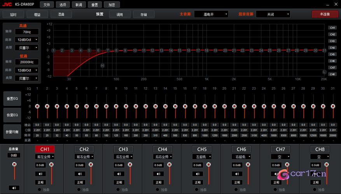Expand the high-pass slope 12dB/Oct dropdown
Viewport: 341px width, 194px height.
point(26,40)
